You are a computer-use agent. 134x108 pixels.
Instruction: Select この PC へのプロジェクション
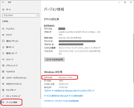tap(16, 78)
